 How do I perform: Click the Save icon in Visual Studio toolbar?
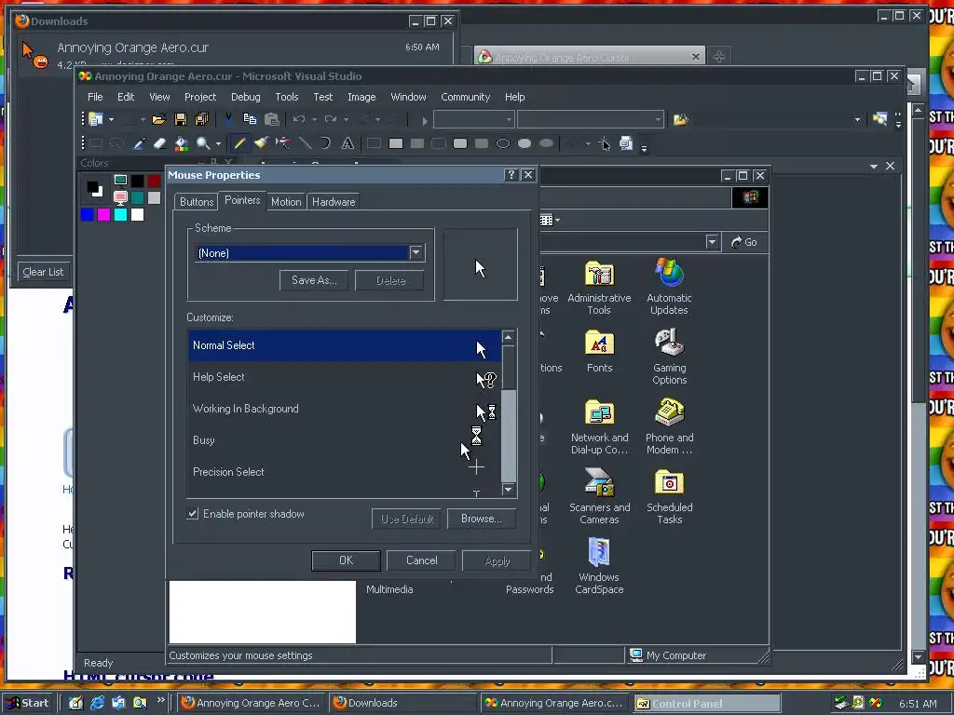pos(181,119)
